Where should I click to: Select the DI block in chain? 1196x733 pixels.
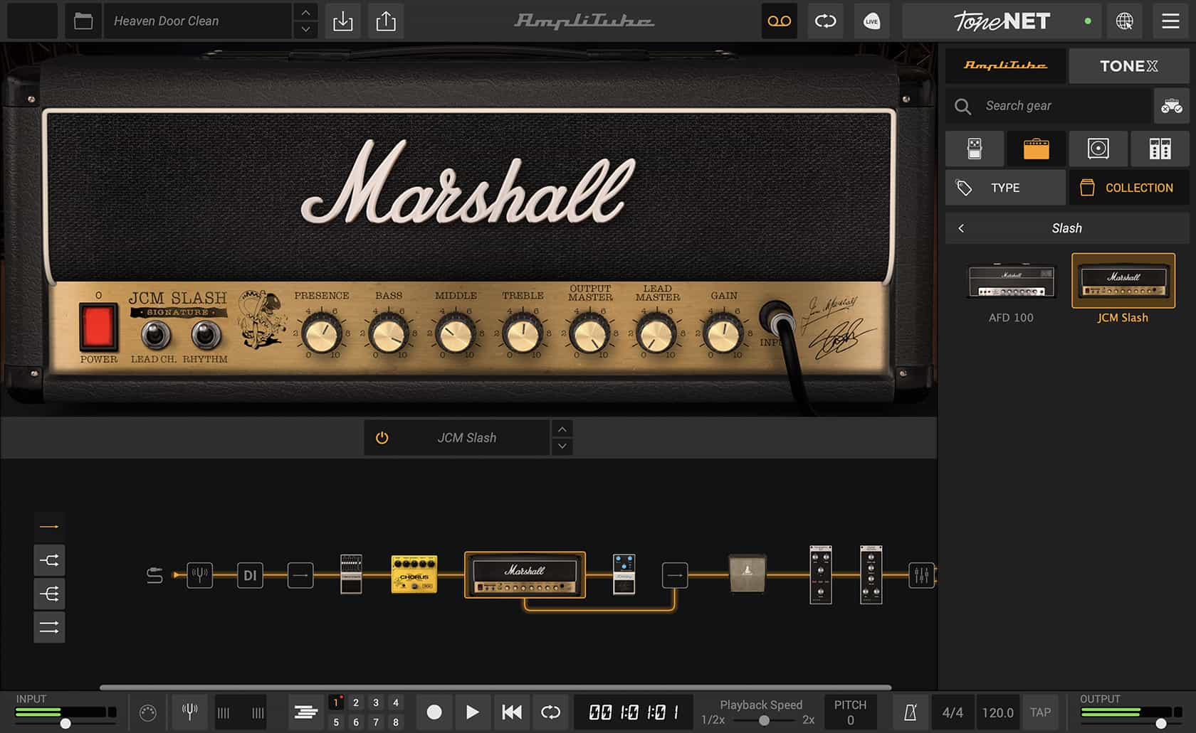(250, 574)
